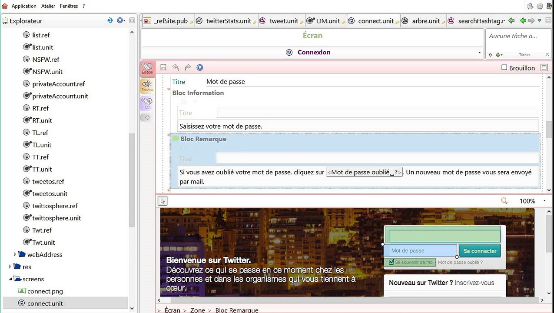The width and height of the screenshot is (554, 313).
Task: Click the undo arrow in the edit toolbar
Action: pos(176,67)
